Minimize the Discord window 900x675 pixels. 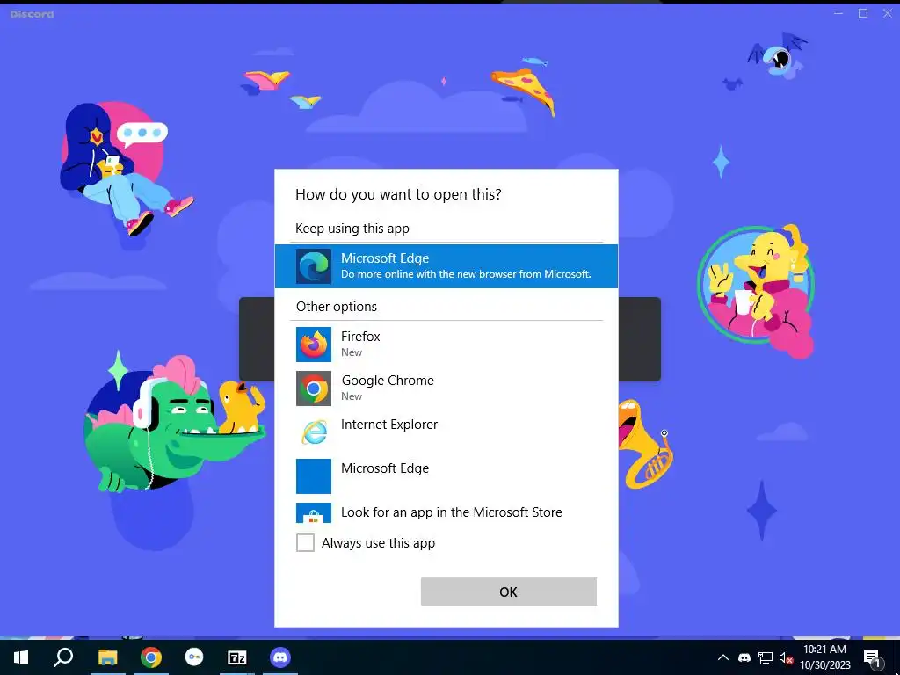click(838, 13)
